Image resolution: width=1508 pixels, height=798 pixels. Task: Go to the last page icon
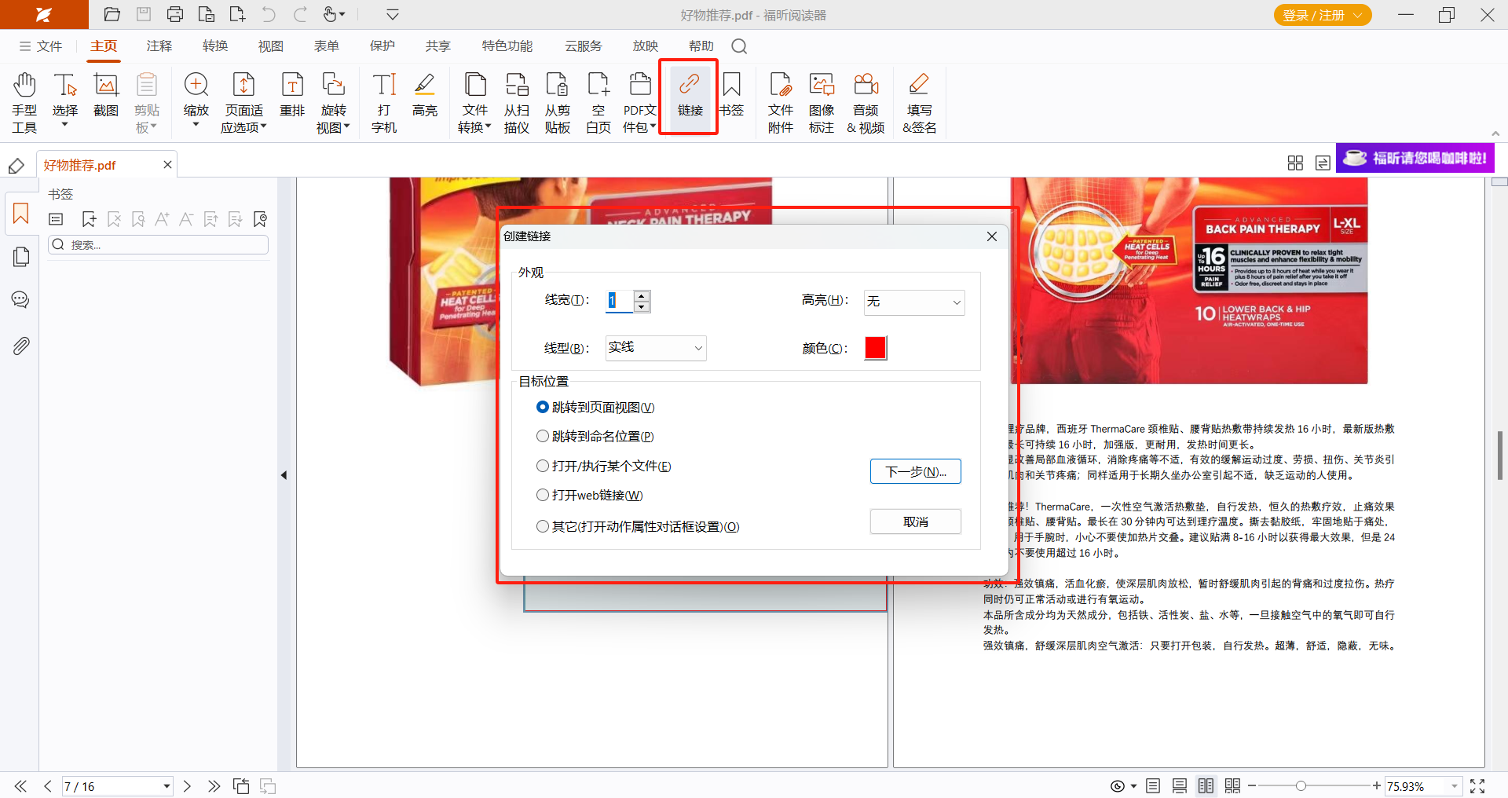[x=214, y=786]
